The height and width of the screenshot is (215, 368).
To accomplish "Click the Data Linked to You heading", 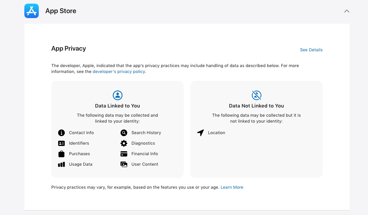I will [x=118, y=106].
